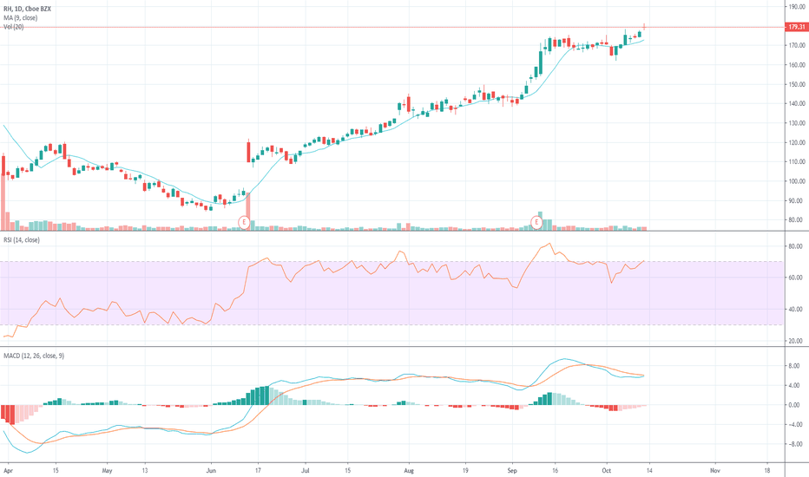Click the '19' date label after Aug
Viewport: 809px width, 477px height.
(x=465, y=471)
